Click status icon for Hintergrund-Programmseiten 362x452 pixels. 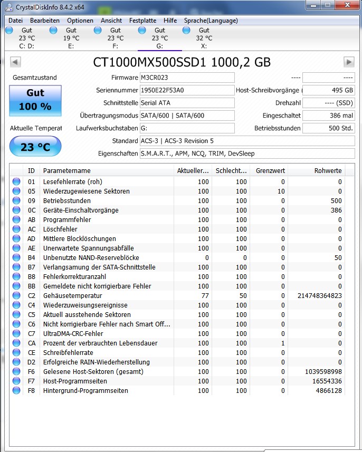[x=16, y=391]
